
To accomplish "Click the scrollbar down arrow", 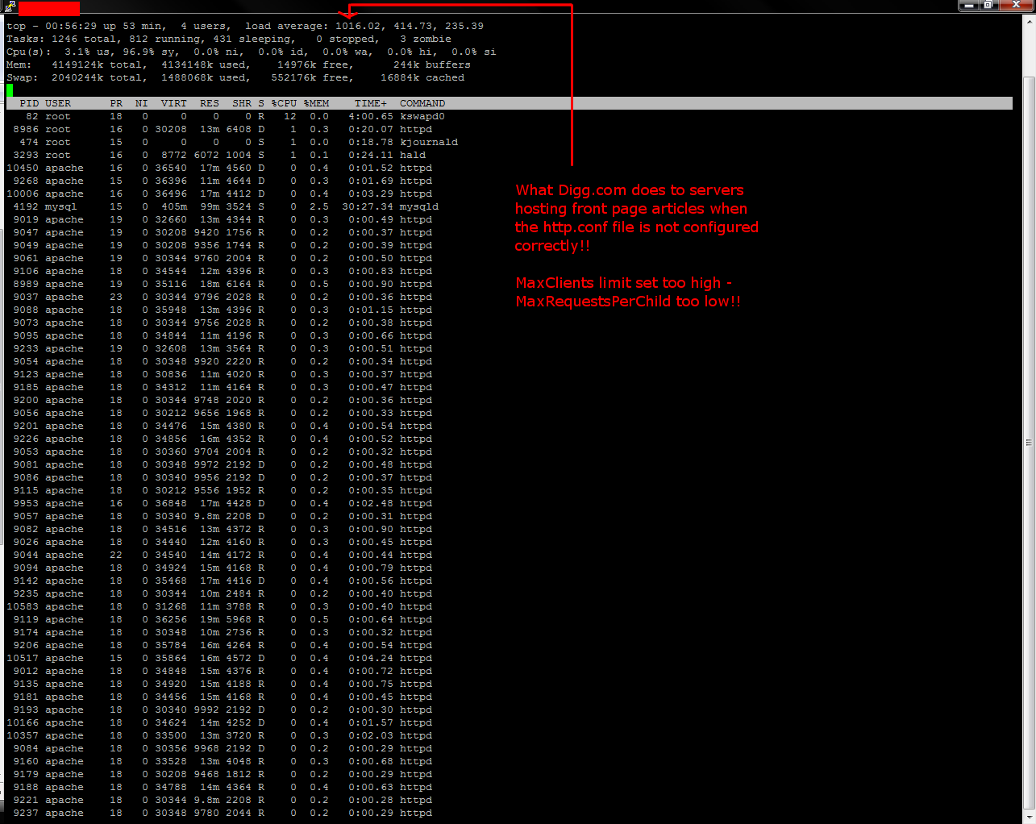I will [1029, 818].
